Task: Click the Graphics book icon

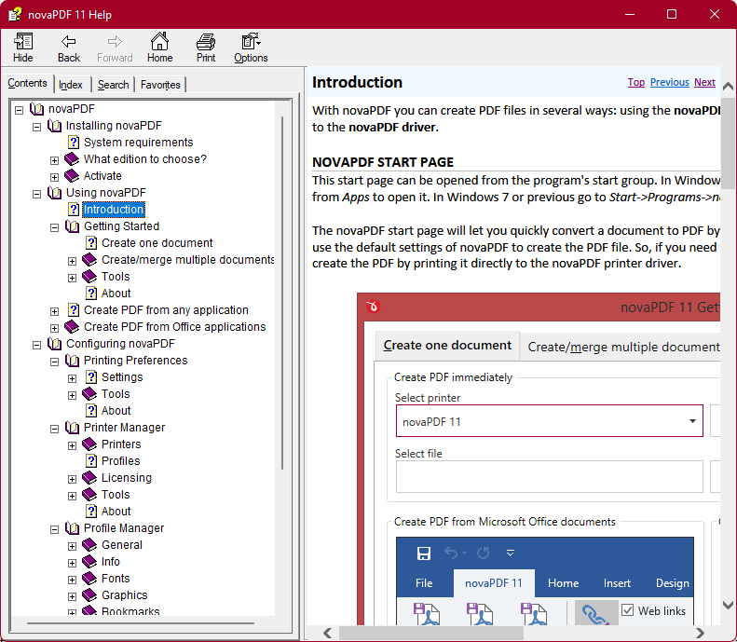Action: coord(89,595)
